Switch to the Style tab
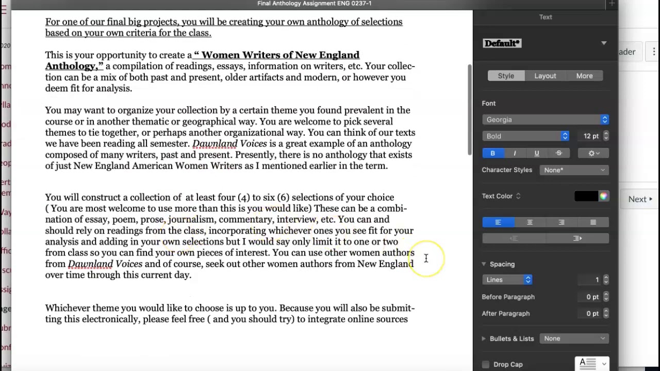 pyautogui.click(x=506, y=76)
